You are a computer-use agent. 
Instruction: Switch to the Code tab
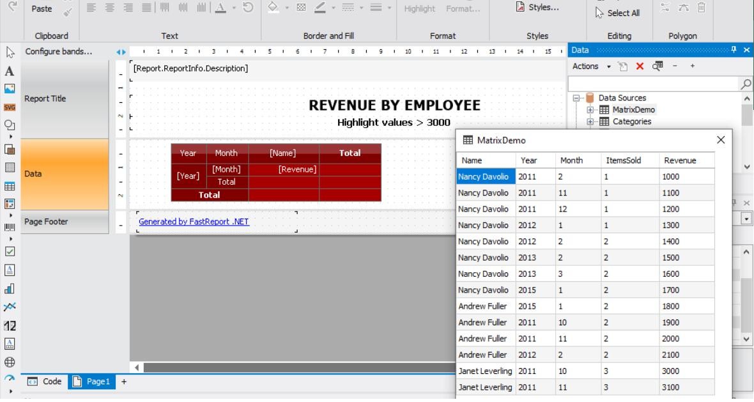45,382
